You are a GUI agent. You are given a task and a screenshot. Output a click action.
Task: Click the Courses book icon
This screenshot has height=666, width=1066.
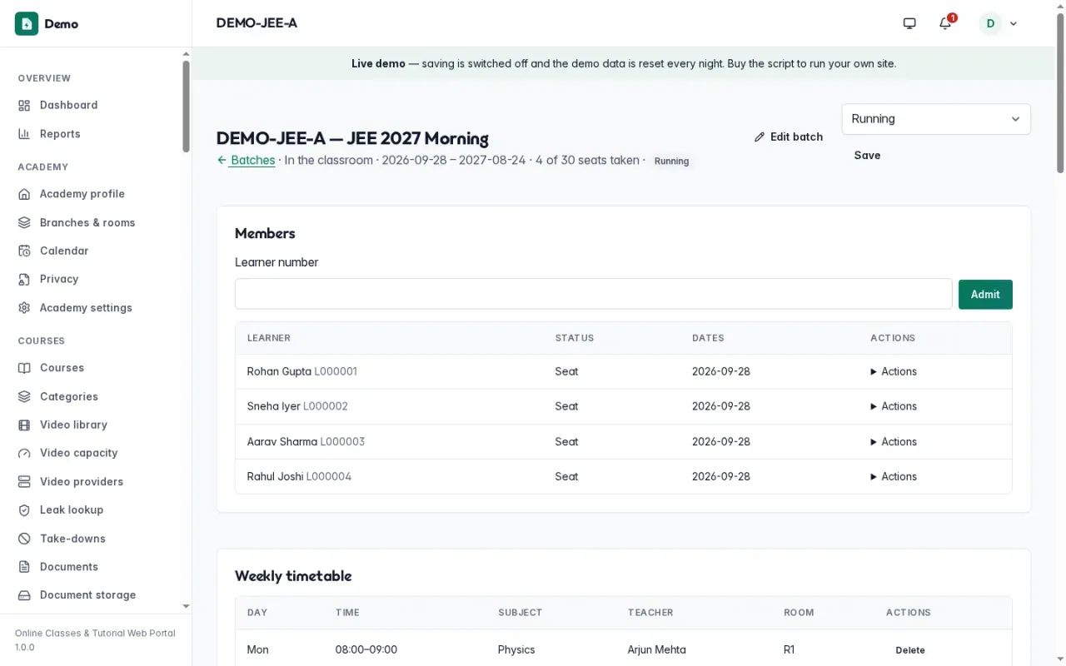(24, 368)
